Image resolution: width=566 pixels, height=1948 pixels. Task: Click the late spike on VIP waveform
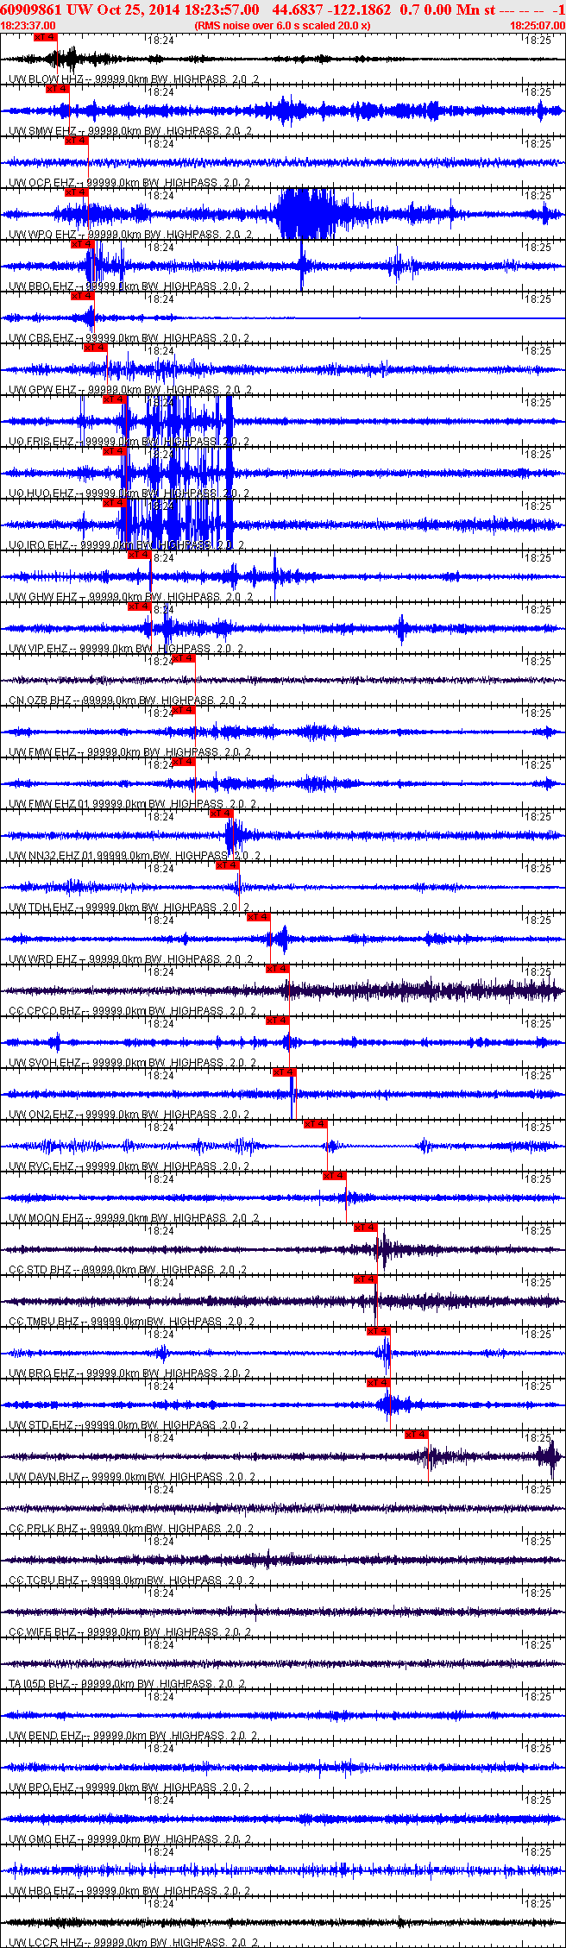[x=401, y=629]
